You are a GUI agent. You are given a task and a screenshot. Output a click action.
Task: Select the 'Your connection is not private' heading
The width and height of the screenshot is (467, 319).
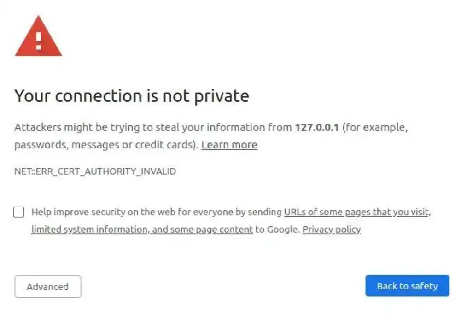(132, 96)
